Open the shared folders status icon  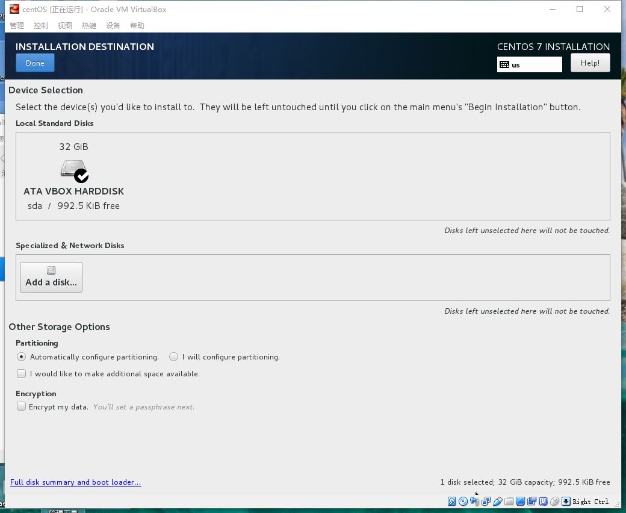(x=509, y=501)
